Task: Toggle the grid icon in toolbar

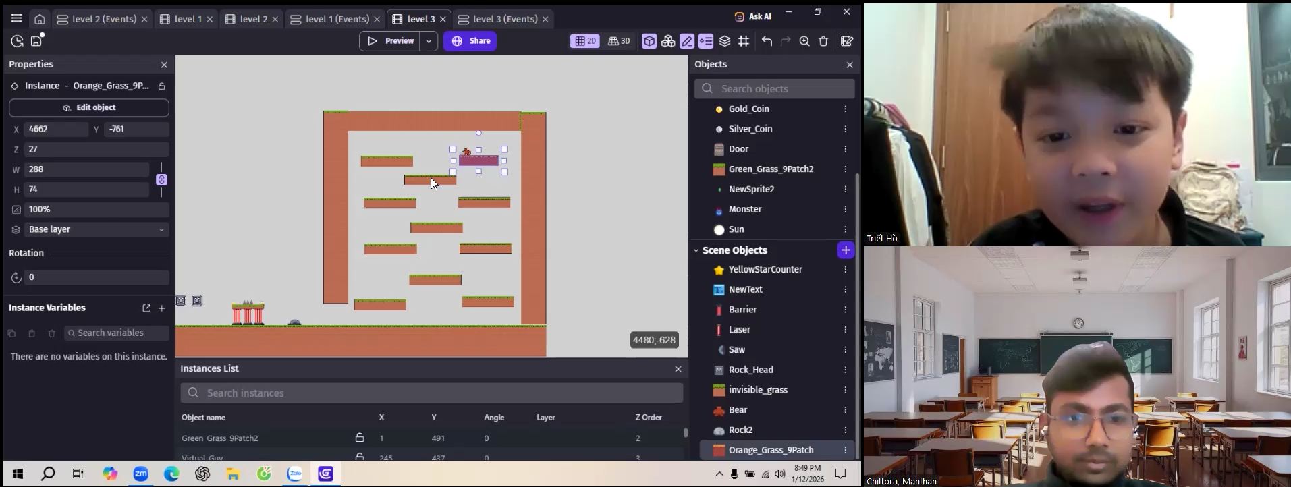Action: pyautogui.click(x=744, y=41)
